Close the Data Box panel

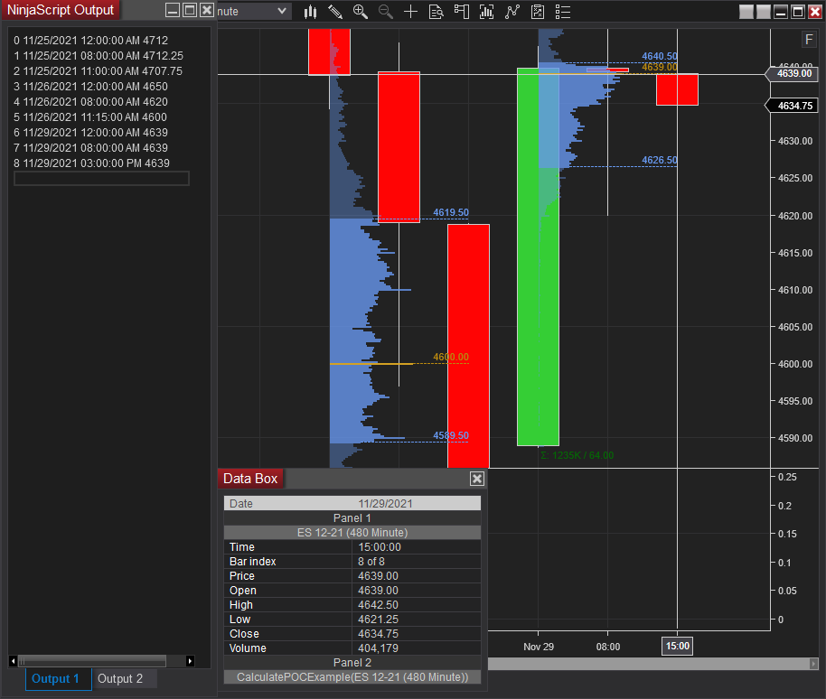click(477, 479)
